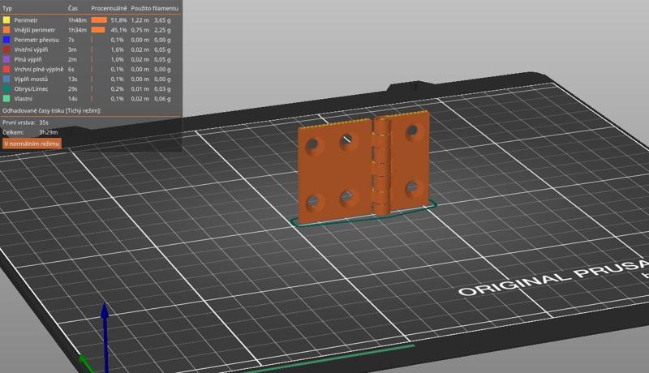This screenshot has height=373, width=649.
Task: Click the 0,75 m filament length
Action: pyautogui.click(x=140, y=30)
